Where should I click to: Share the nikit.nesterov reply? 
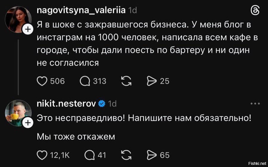[x=153, y=155]
